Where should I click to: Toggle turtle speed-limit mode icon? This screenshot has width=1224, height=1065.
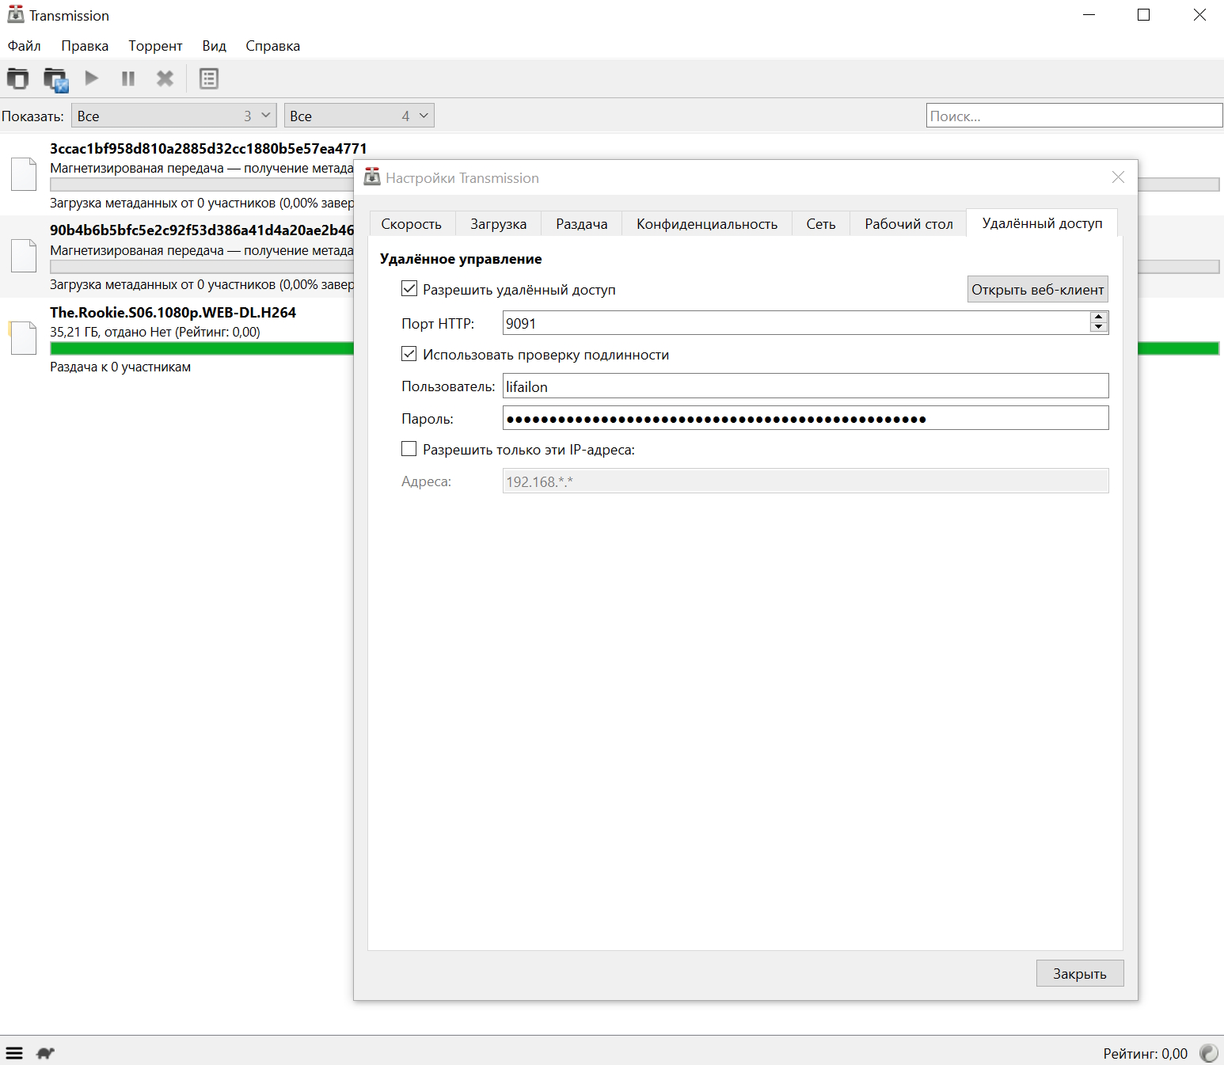pyautogui.click(x=45, y=1053)
